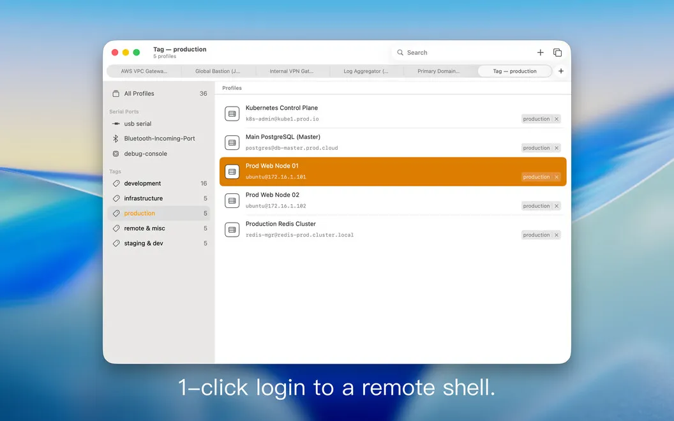Click the production tag label on Main PostgreSQL (Master)
Screen dimensions: 674x421
536,148
